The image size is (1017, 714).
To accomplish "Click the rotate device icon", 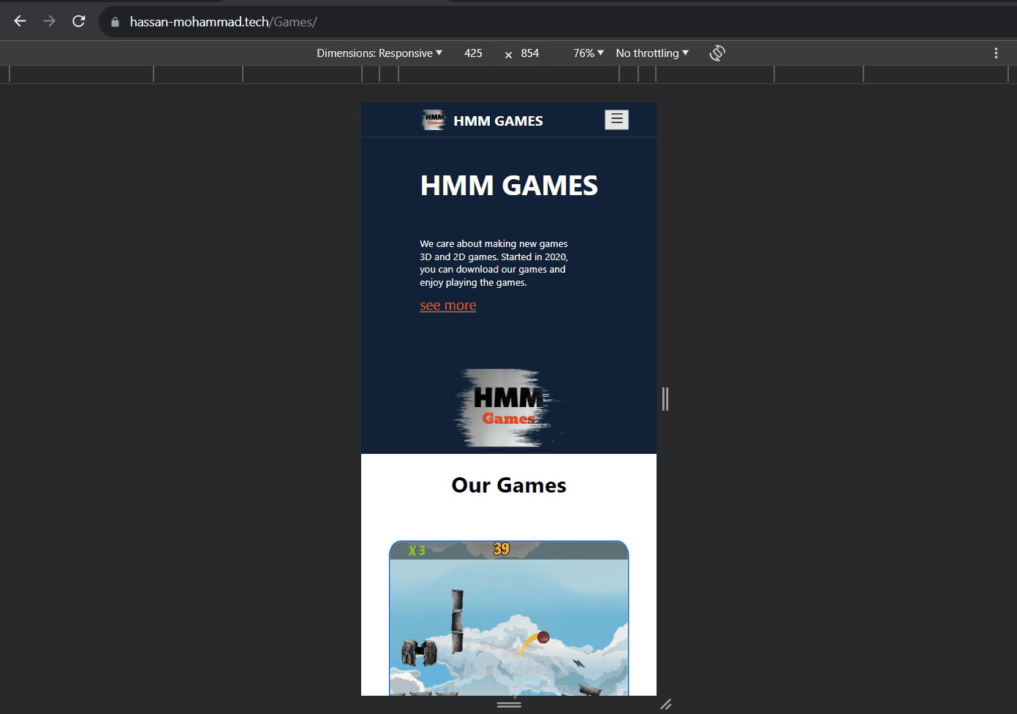I will 717,53.
